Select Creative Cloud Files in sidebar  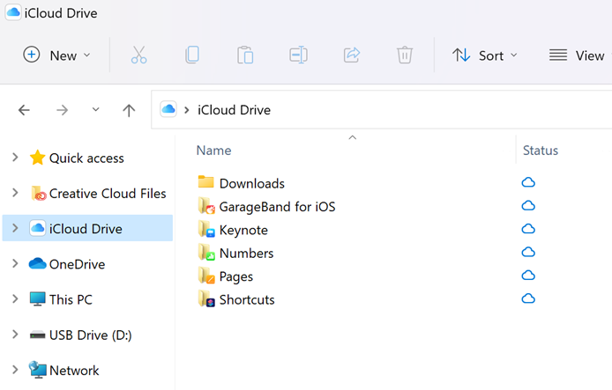pyautogui.click(x=108, y=194)
